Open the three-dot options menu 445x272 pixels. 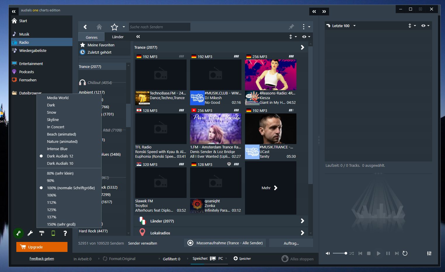click(x=304, y=27)
